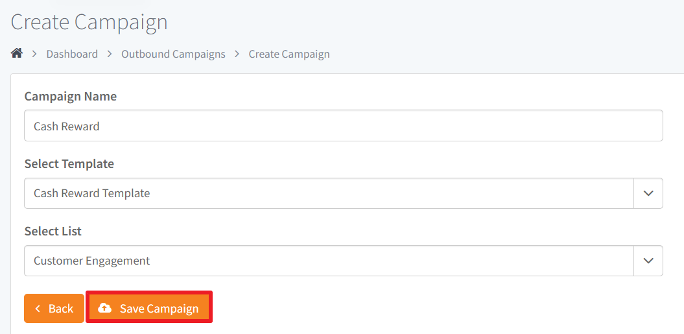Click the home icon in the breadcrumb
The height and width of the screenshot is (334, 684).
(x=17, y=54)
